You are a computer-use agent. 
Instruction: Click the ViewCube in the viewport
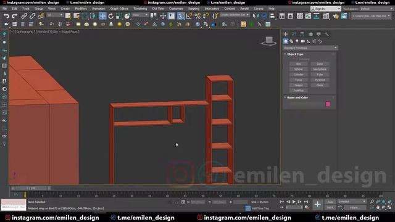coord(269,41)
